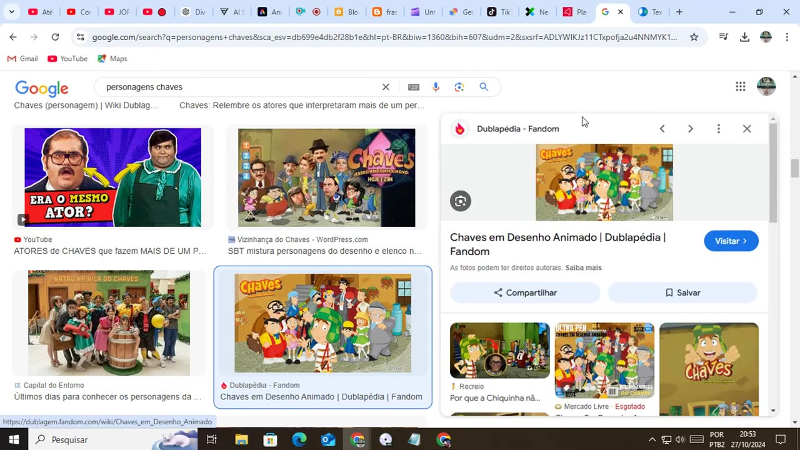
Task: Focus the 'personagens chaves' search field
Action: coord(241,87)
